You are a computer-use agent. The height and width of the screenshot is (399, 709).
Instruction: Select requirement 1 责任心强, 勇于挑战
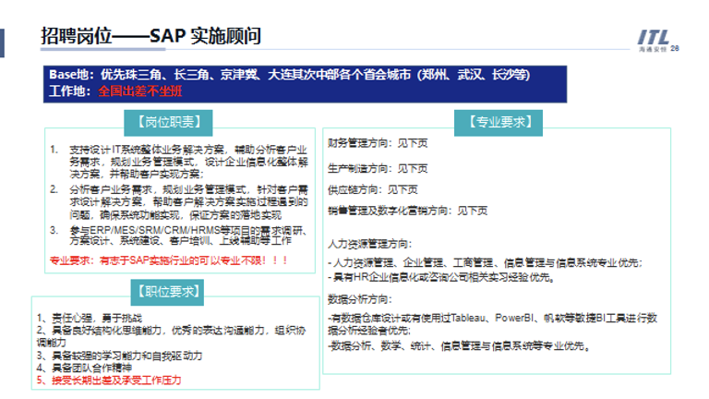(90, 319)
